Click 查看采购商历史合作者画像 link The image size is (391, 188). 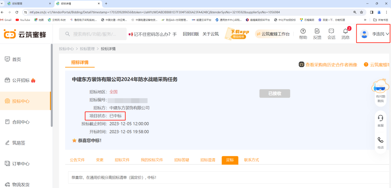pos(328,65)
